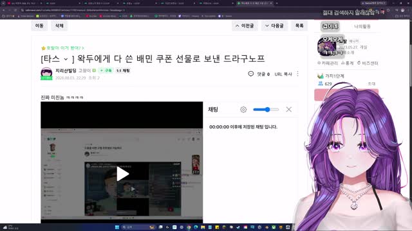Expand the 타스 category dropdown arrow
This screenshot has height=231, width=412.
pyautogui.click(x=66, y=59)
